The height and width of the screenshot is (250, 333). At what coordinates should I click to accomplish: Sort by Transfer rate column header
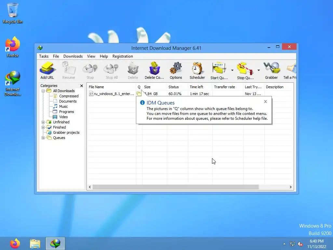[x=228, y=87]
